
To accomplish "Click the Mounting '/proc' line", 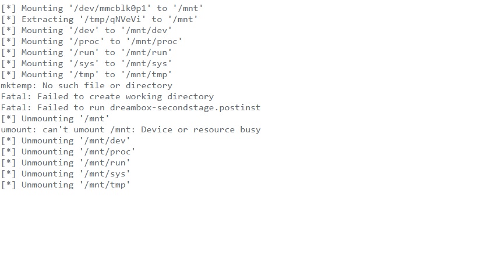I will [x=91, y=41].
